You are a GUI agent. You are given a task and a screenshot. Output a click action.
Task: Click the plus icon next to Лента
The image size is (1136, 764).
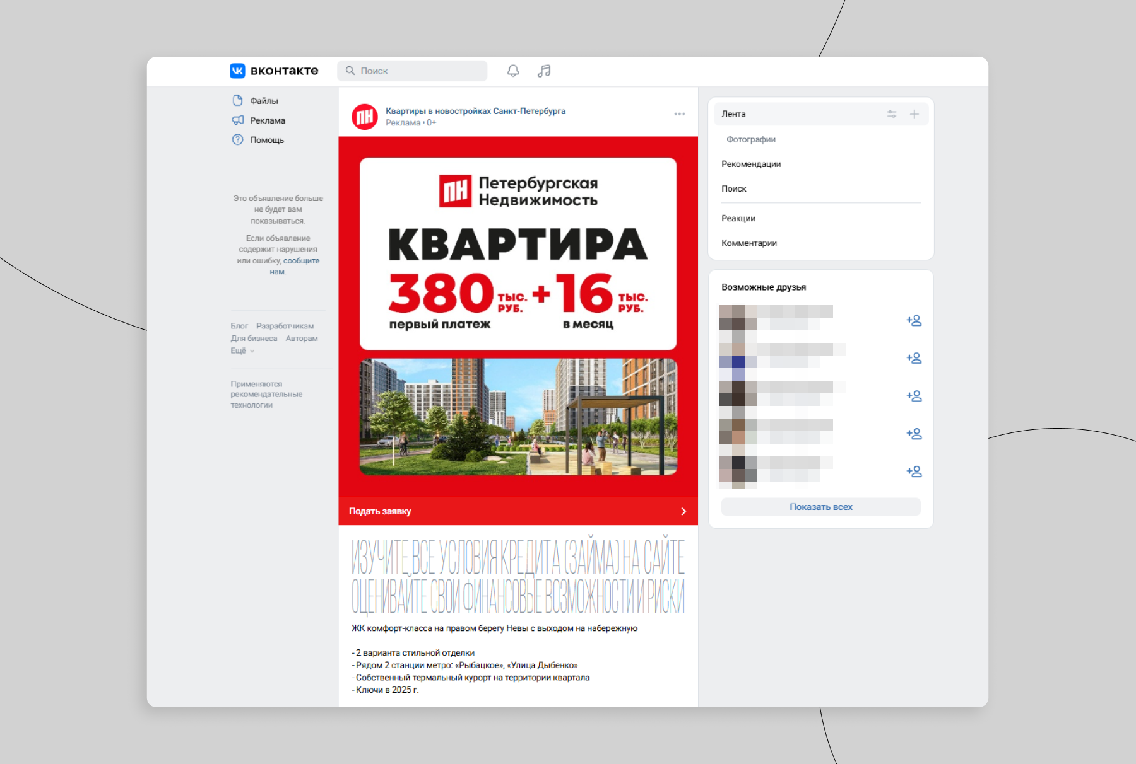[x=914, y=114]
